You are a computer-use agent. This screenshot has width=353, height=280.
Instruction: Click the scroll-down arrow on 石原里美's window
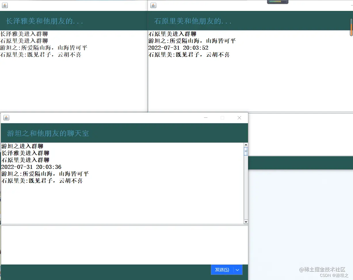351,110
